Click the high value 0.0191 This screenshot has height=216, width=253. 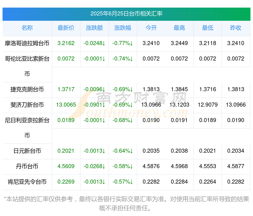[x=179, y=120]
